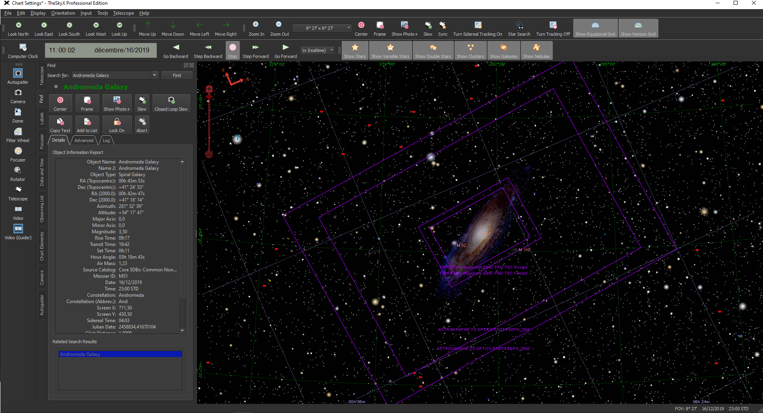
Task: Click the Search for input field
Action: tap(112, 75)
